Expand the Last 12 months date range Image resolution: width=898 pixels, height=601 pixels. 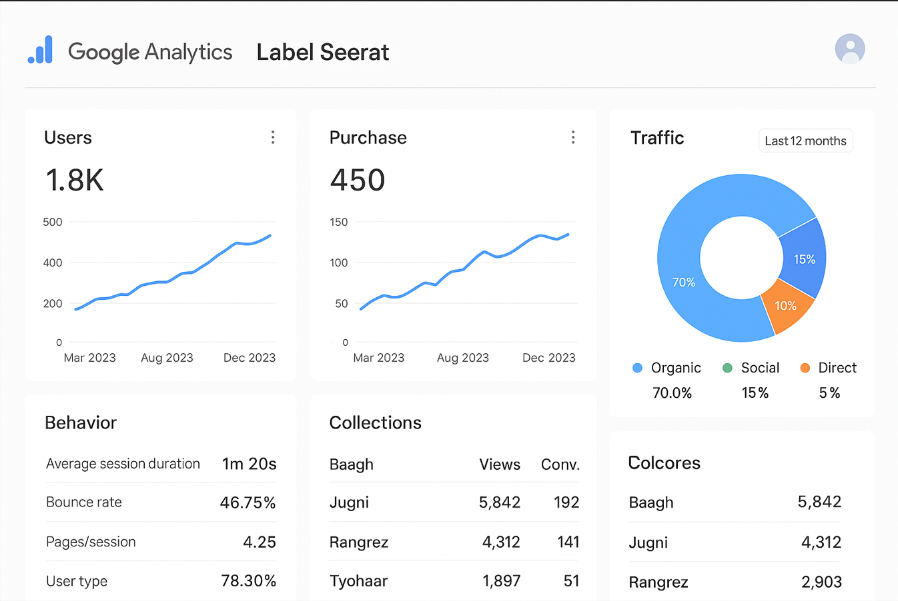[x=805, y=141]
